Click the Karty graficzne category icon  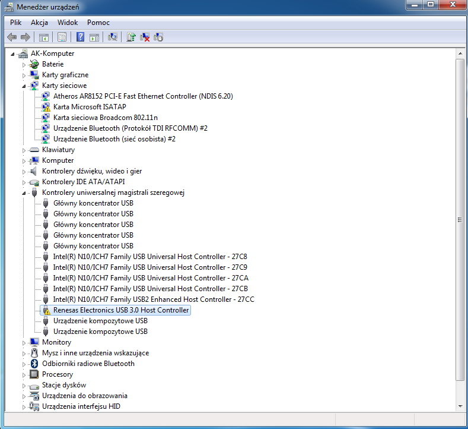(34, 75)
